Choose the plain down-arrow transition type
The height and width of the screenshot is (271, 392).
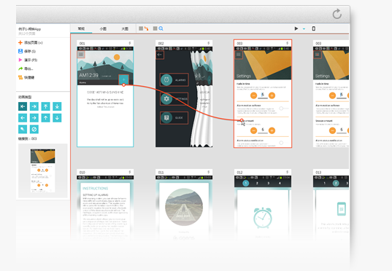coord(57,118)
